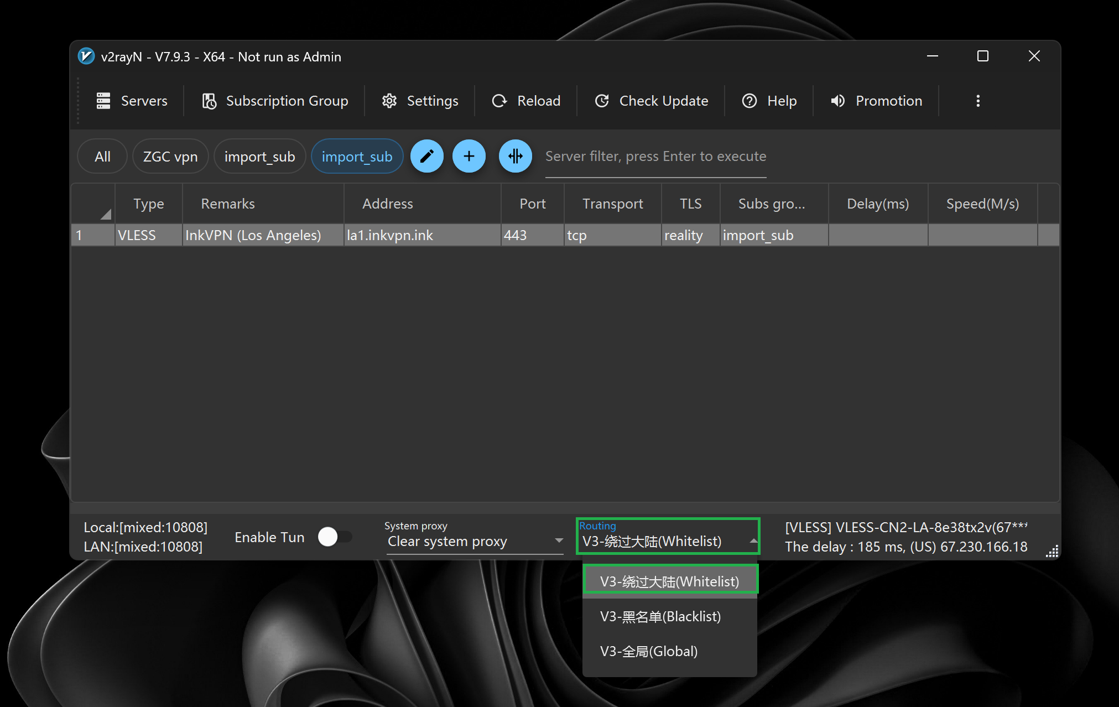Sort by the Delay(ms) column header

[x=878, y=204]
